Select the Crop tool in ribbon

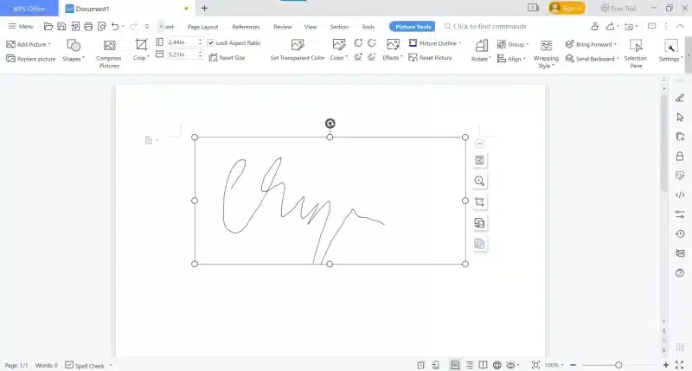(141, 50)
